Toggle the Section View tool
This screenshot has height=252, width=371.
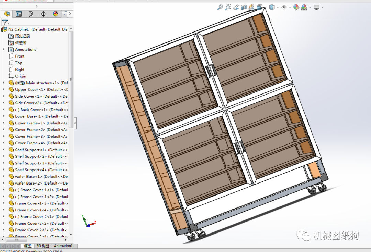(x=244, y=8)
